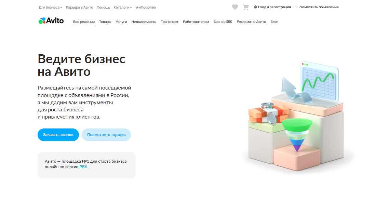
Task: Expand the Для бизнеса dropdown
Action: (x=50, y=8)
